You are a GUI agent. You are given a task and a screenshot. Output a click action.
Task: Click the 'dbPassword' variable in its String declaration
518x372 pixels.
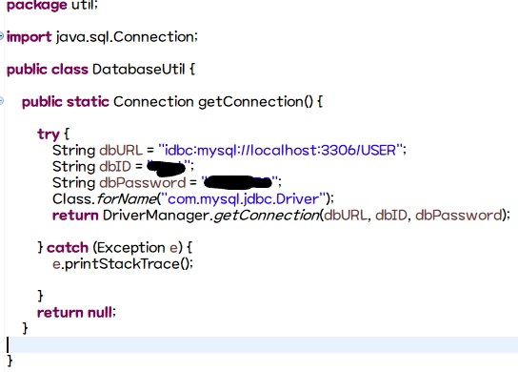[x=143, y=183]
